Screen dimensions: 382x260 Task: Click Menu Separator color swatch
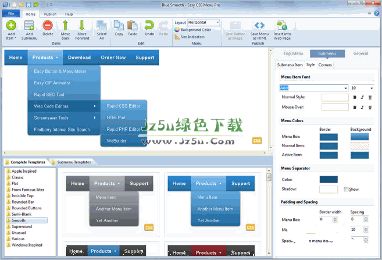[x=329, y=180]
